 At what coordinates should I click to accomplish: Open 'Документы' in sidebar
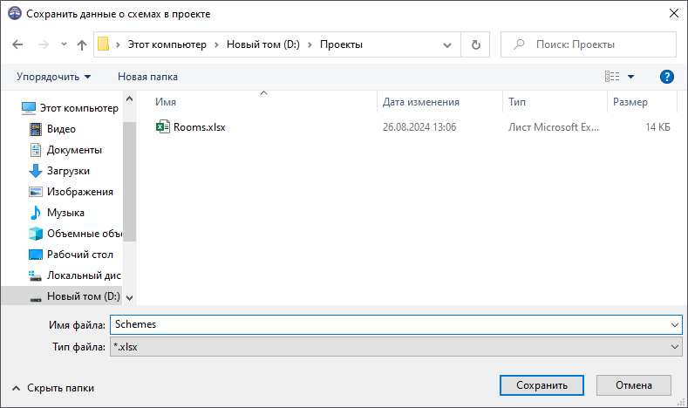[x=65, y=150]
